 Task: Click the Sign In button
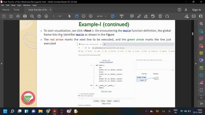tap(196, 10)
